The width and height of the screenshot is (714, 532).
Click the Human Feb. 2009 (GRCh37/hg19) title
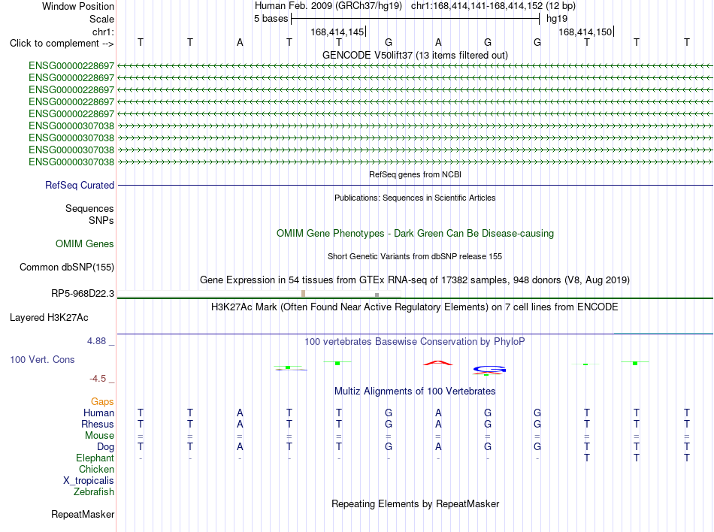pyautogui.click(x=328, y=6)
